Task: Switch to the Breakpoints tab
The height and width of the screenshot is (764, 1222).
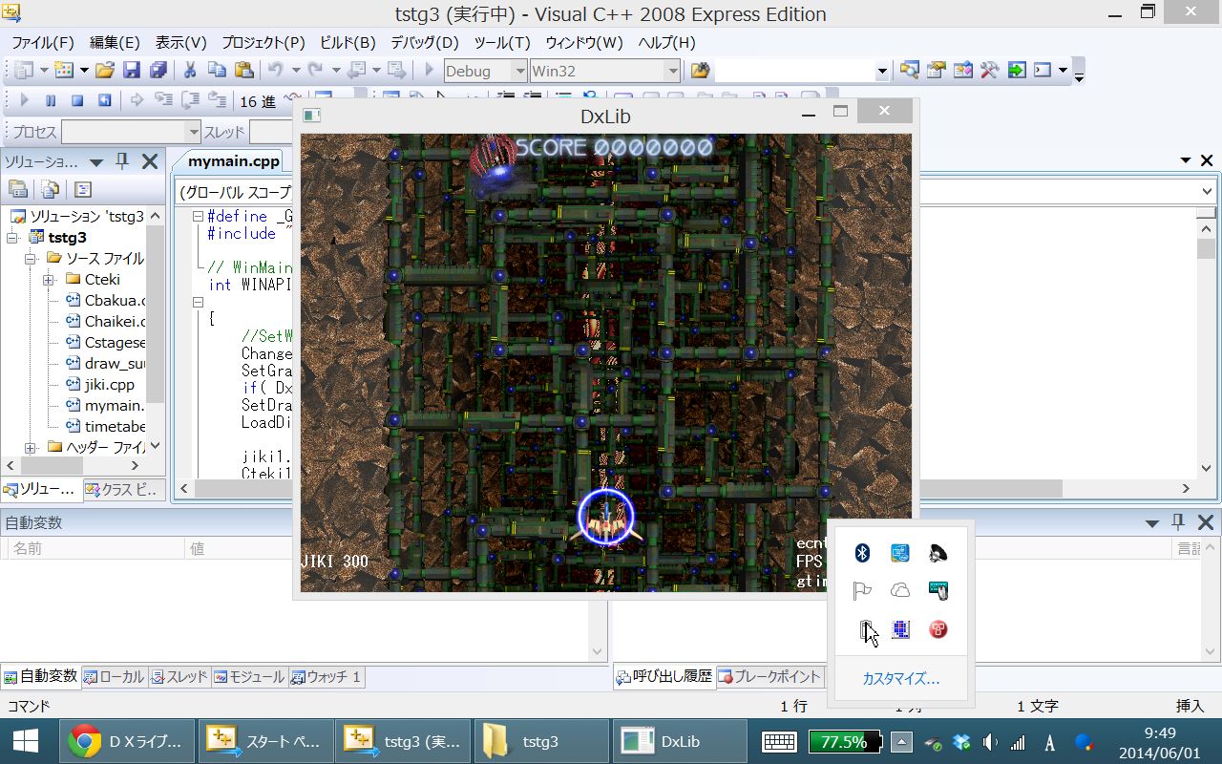Action: point(769,676)
